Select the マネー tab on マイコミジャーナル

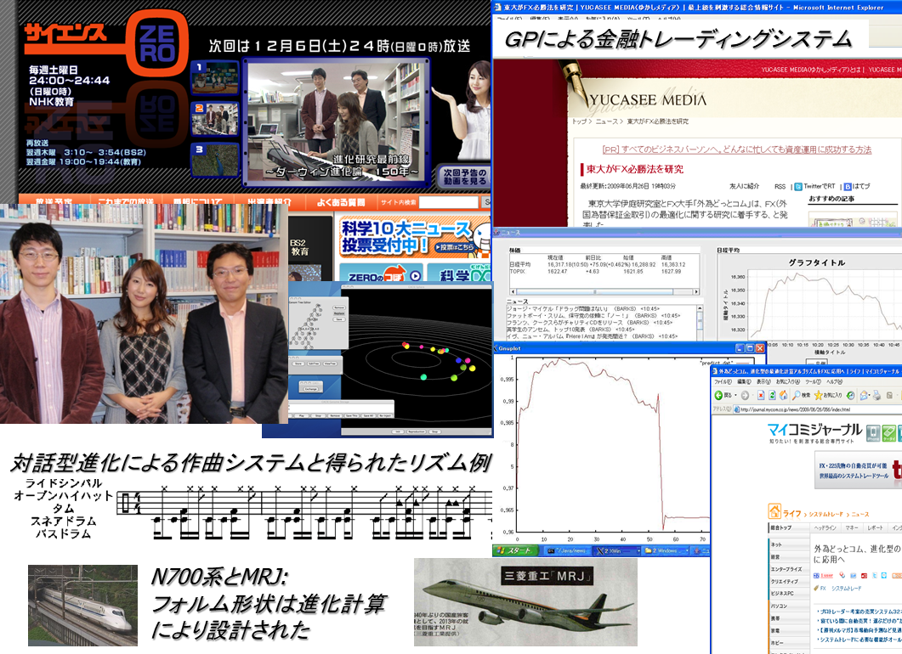851,527
